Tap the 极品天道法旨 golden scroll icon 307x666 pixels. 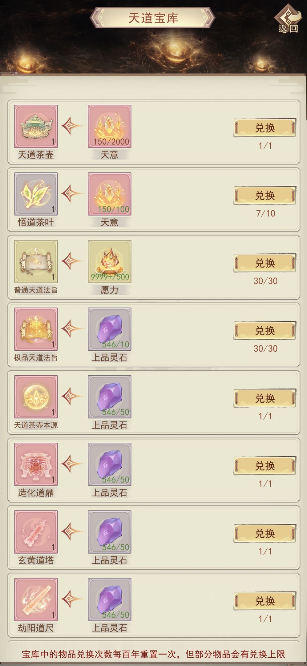(x=36, y=329)
